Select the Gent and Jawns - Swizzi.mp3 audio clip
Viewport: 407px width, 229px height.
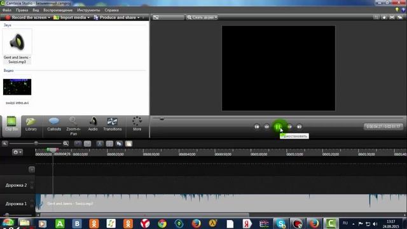17,46
